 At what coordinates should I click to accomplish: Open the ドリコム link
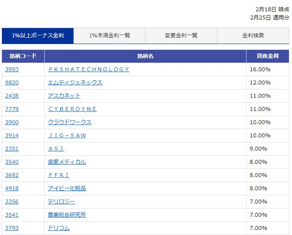59,228
